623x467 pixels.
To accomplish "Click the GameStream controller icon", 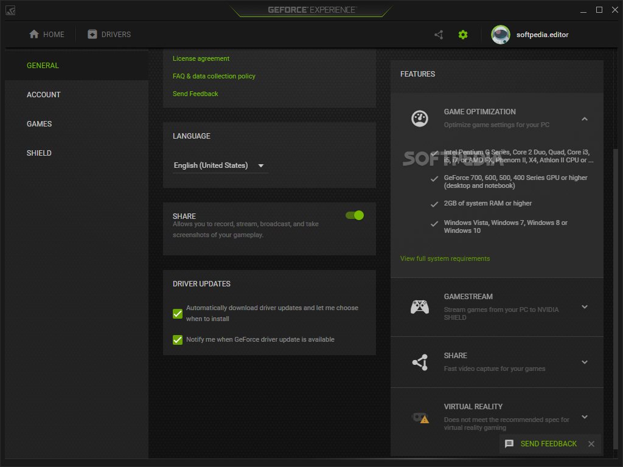I will 420,306.
